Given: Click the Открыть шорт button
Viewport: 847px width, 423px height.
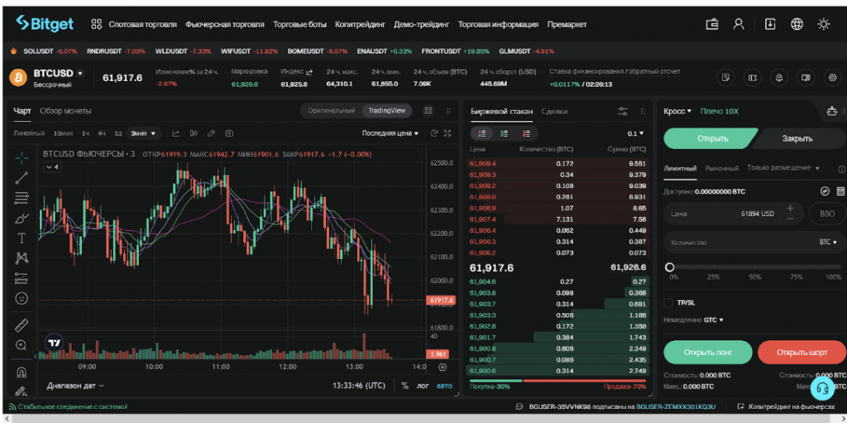Looking at the screenshot, I should [802, 352].
